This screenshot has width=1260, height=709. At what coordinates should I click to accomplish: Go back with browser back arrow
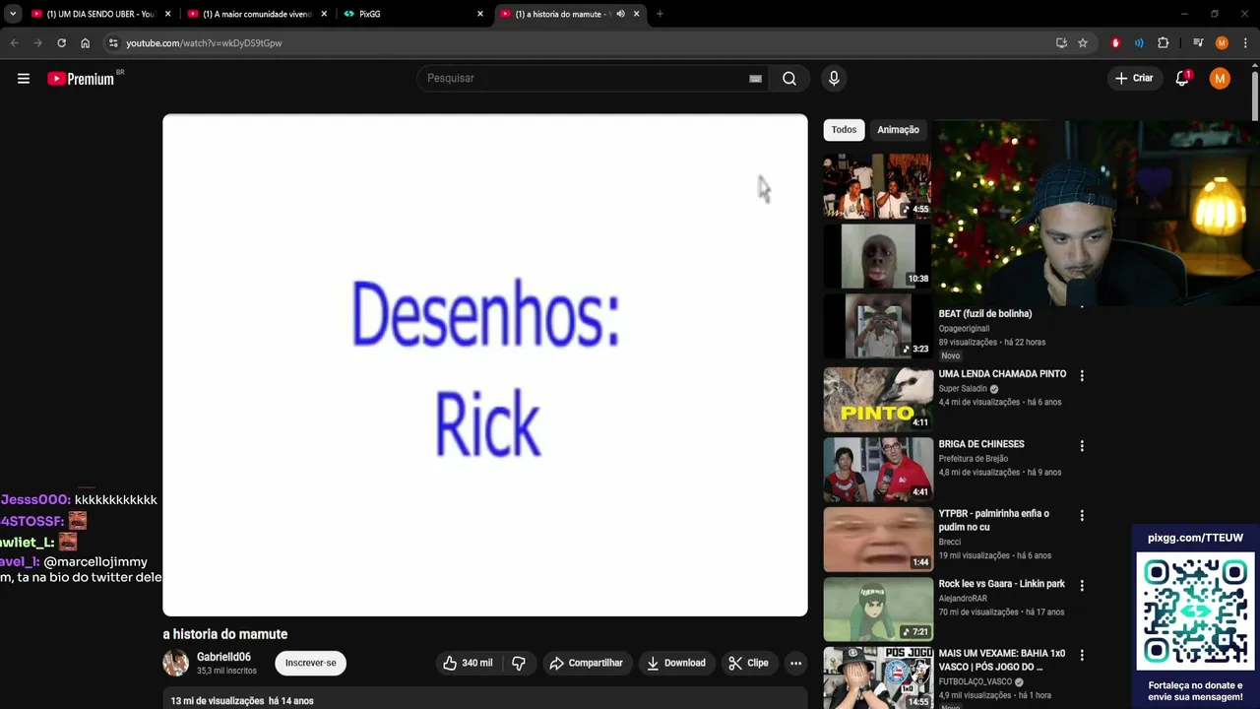14,43
